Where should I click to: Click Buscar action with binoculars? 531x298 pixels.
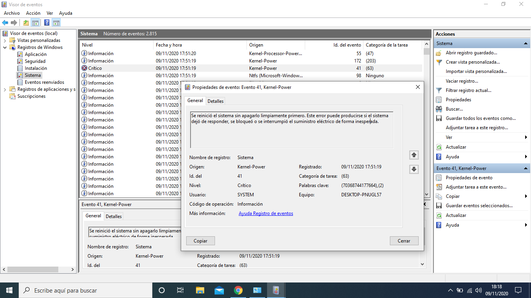(454, 109)
